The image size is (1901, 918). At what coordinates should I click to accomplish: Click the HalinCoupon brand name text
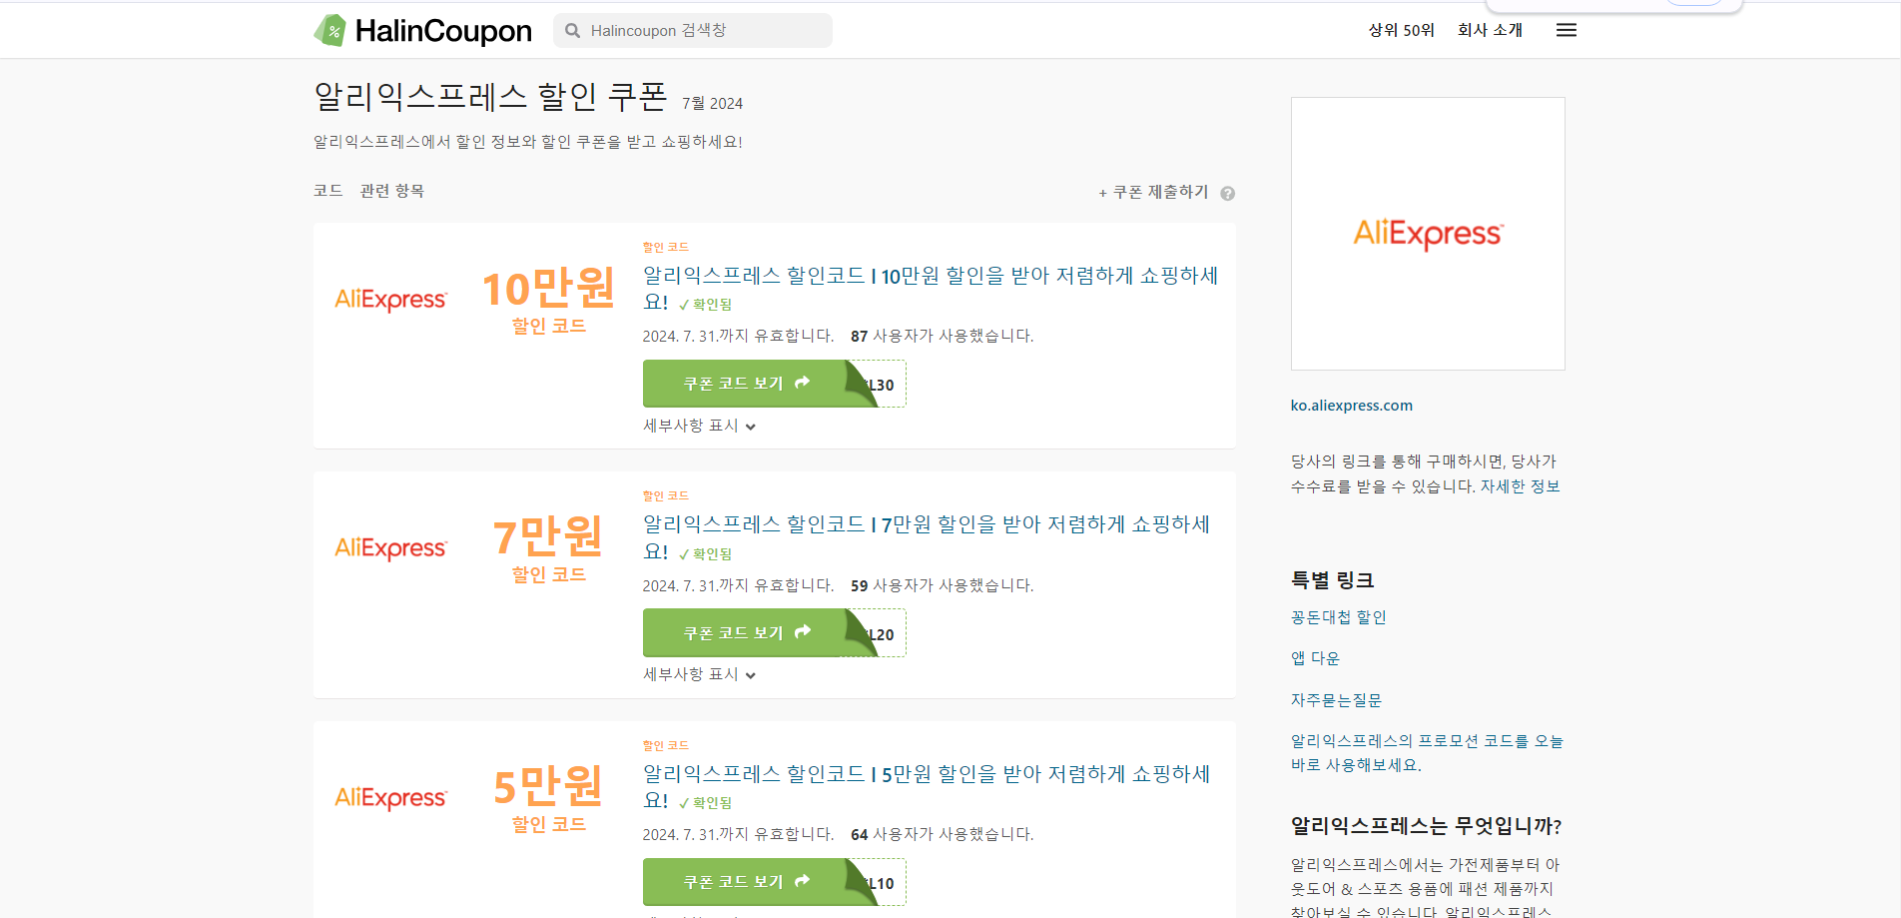coord(443,31)
